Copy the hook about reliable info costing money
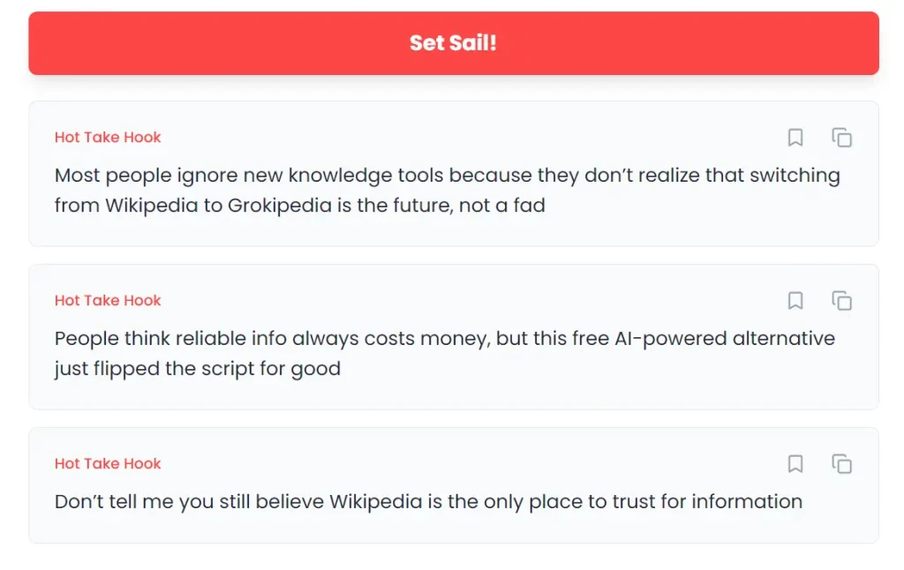The image size is (904, 570). point(842,301)
